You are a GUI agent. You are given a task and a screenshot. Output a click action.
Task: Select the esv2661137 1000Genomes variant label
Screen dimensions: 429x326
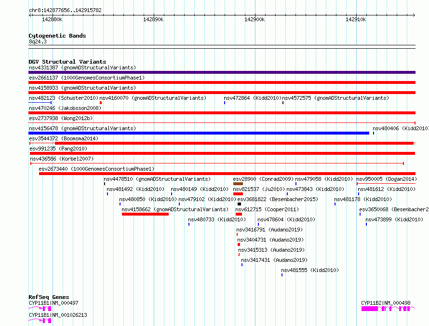pyautogui.click(x=87, y=78)
